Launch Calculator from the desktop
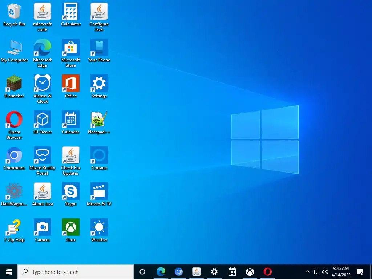Viewport: 372px width, 279px height. point(71,15)
